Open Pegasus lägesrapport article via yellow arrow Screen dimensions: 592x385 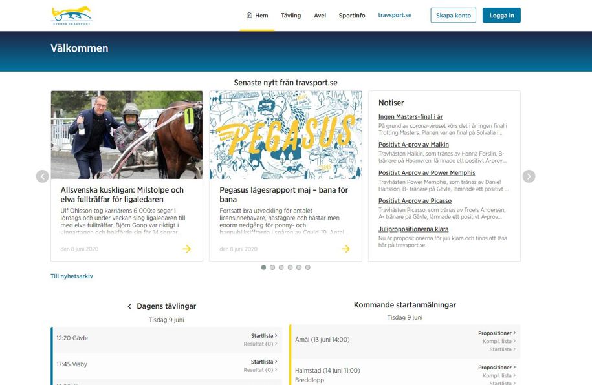[x=345, y=249]
